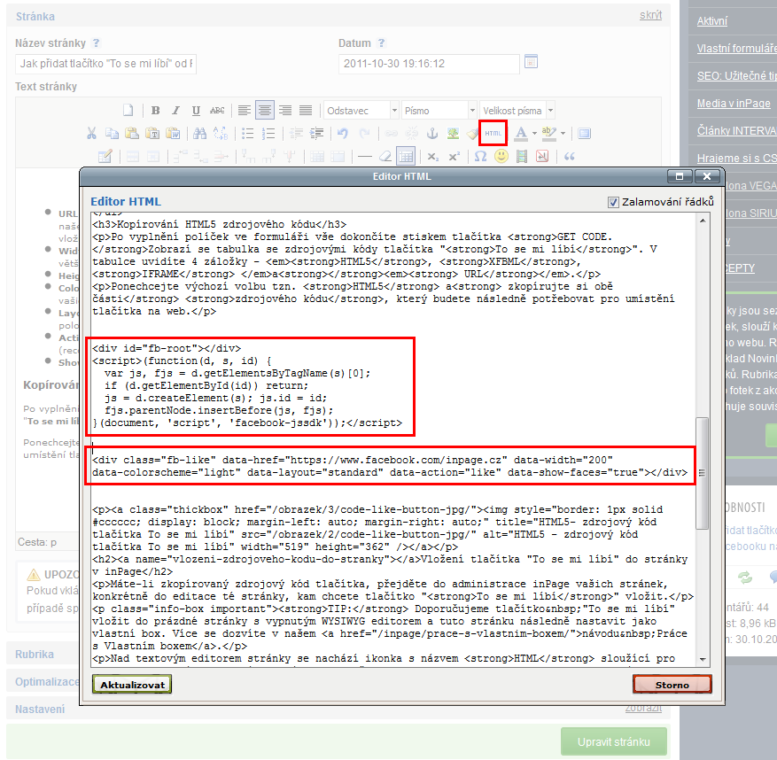Open the calendar picker next to Datum
Image resolution: width=777 pixels, height=760 pixels.
pyautogui.click(x=531, y=62)
